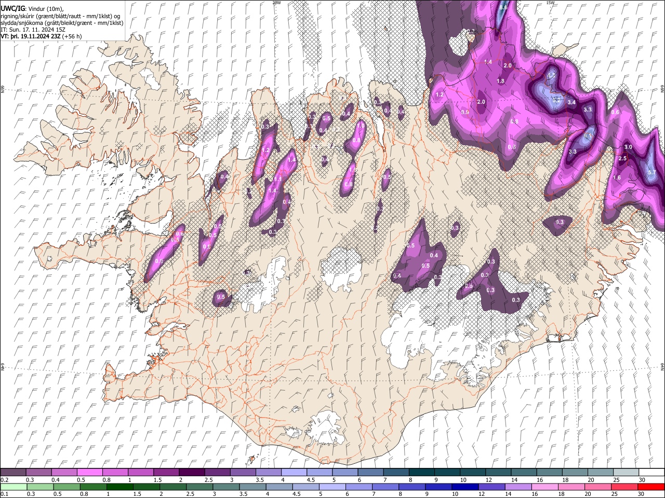665x498 pixels.
Task: Click the upper legend label '0.2'
Action: (x=5, y=480)
